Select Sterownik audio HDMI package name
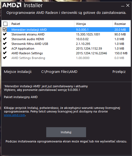The height and width of the screenshot is (156, 132). click(x=28, y=39)
